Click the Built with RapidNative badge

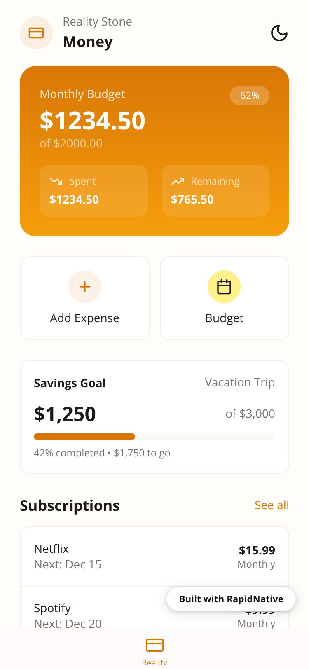coord(231,599)
